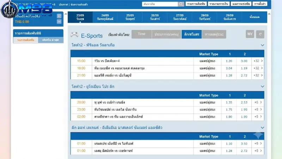Refresh the E-Sports odds list
Viewport: 282px width, 159px height.
pos(260,34)
